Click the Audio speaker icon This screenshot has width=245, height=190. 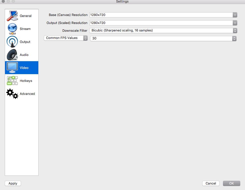(x=12, y=55)
